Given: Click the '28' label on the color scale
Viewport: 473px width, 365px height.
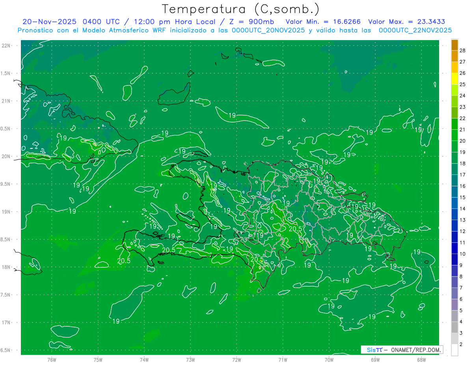Looking at the screenshot, I should (463, 50).
